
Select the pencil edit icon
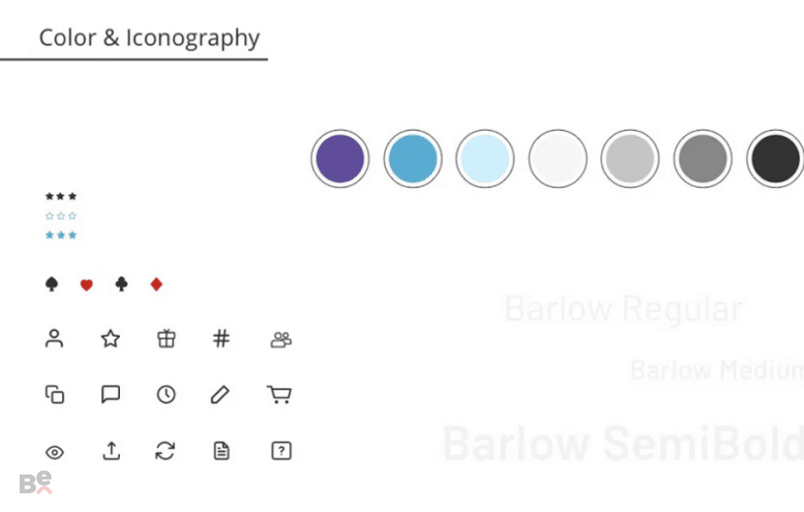[220, 395]
